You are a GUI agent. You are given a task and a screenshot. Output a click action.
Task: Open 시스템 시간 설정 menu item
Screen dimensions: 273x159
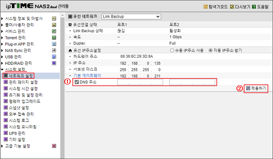point(23,89)
